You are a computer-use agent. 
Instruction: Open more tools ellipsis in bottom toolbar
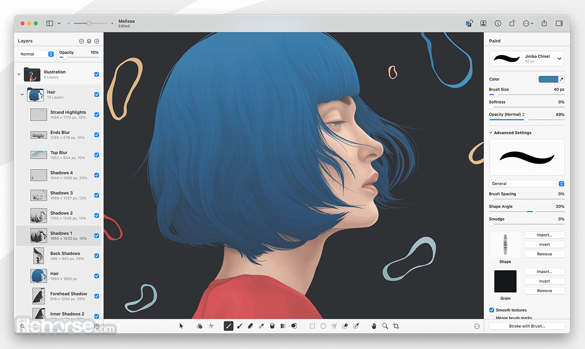477,326
